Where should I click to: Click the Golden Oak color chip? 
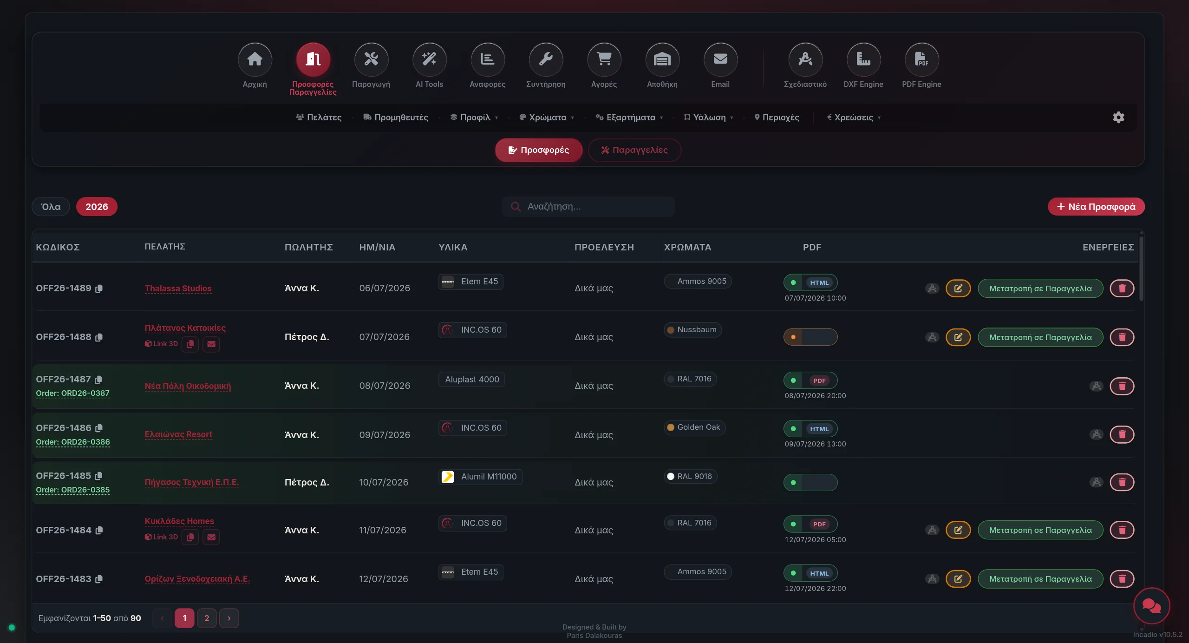pos(694,427)
